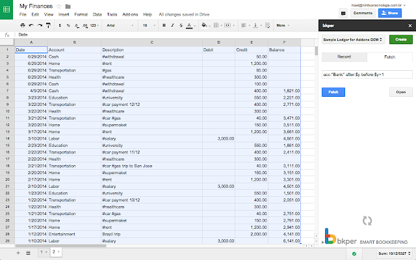This screenshot has width=416, height=260.
Task: Open horizontal align options
Action: 245,25
